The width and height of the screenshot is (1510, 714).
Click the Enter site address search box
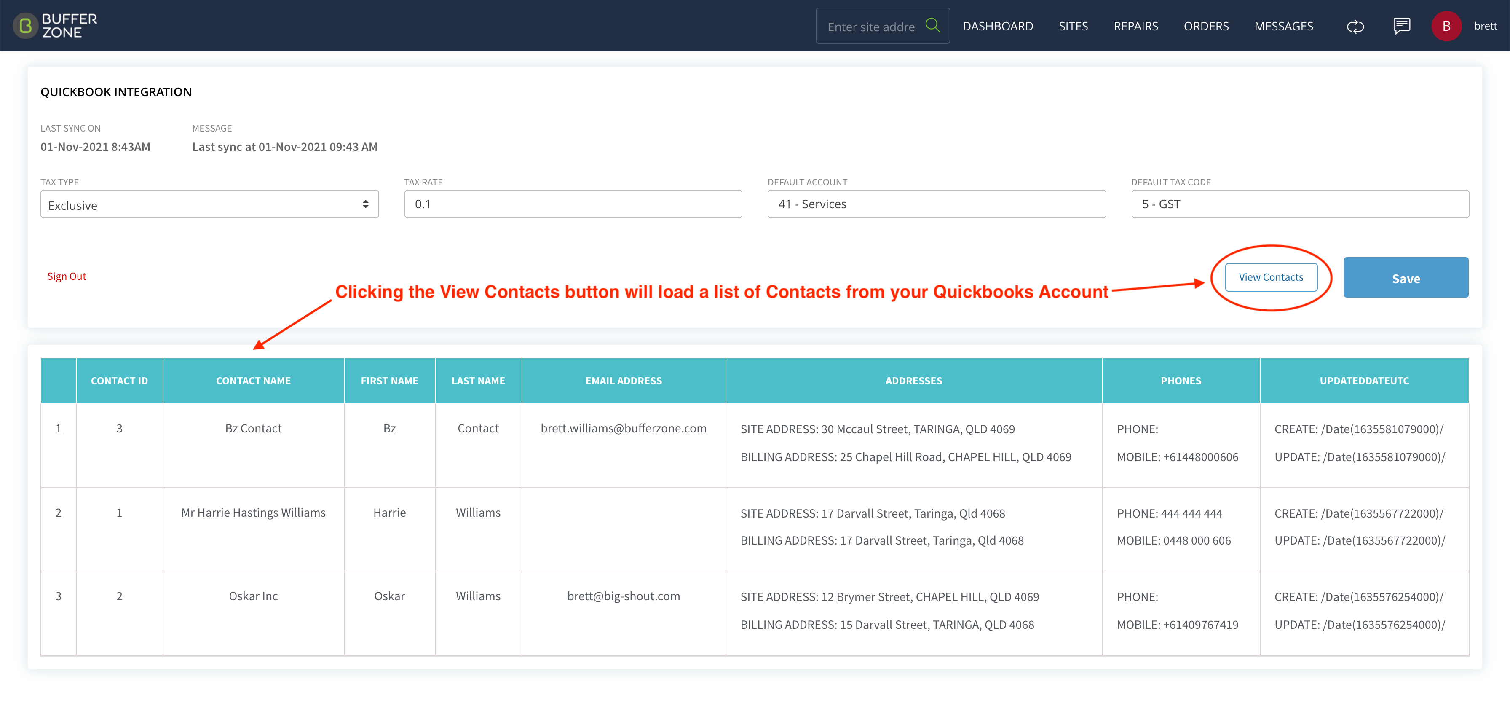[870, 27]
